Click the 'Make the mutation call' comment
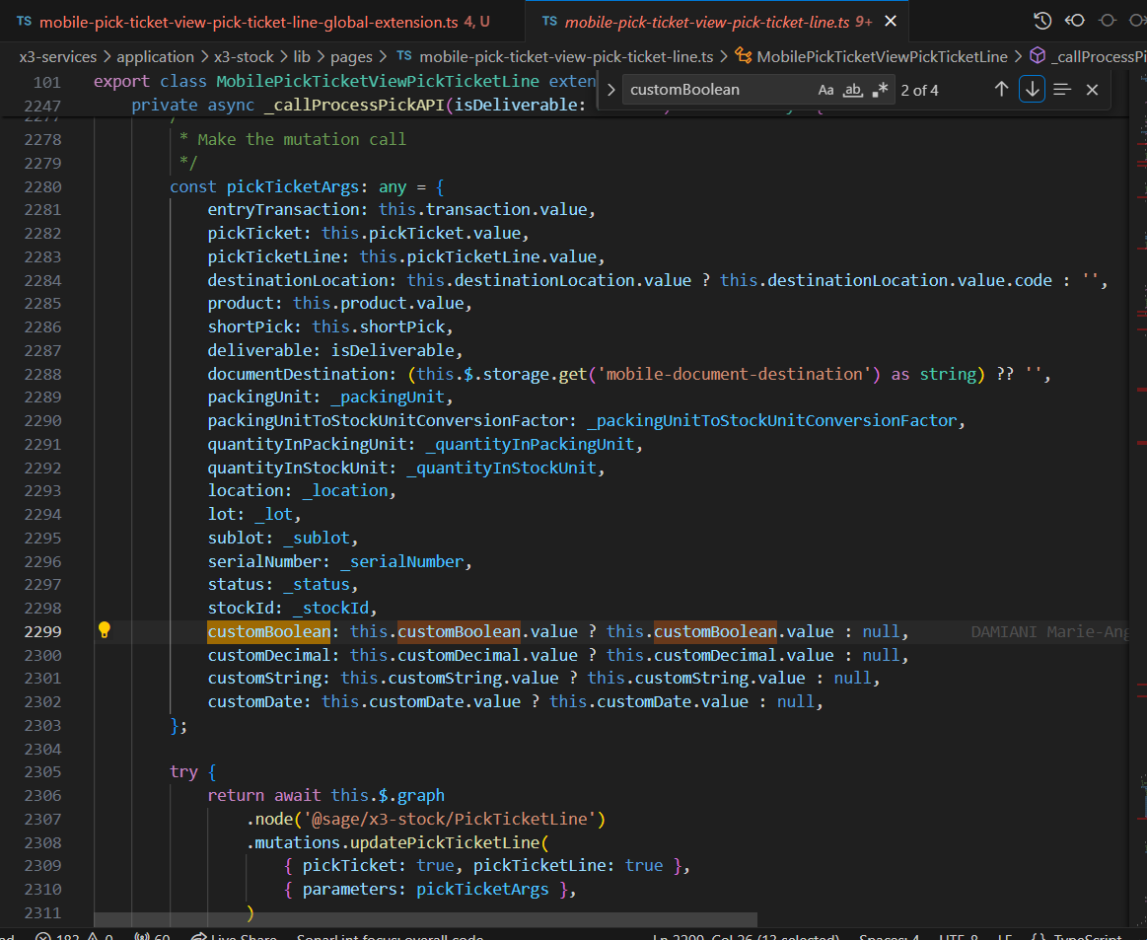The image size is (1147, 940). pyautogui.click(x=302, y=139)
